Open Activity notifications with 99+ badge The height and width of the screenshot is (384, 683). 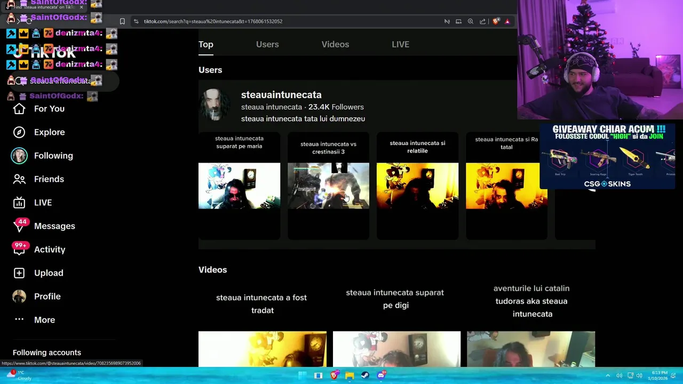[x=39, y=250]
